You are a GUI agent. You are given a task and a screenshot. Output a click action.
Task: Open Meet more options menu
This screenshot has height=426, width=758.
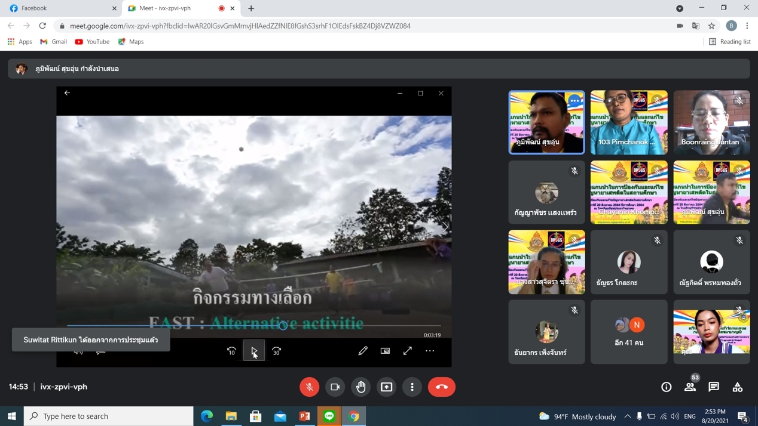[412, 387]
